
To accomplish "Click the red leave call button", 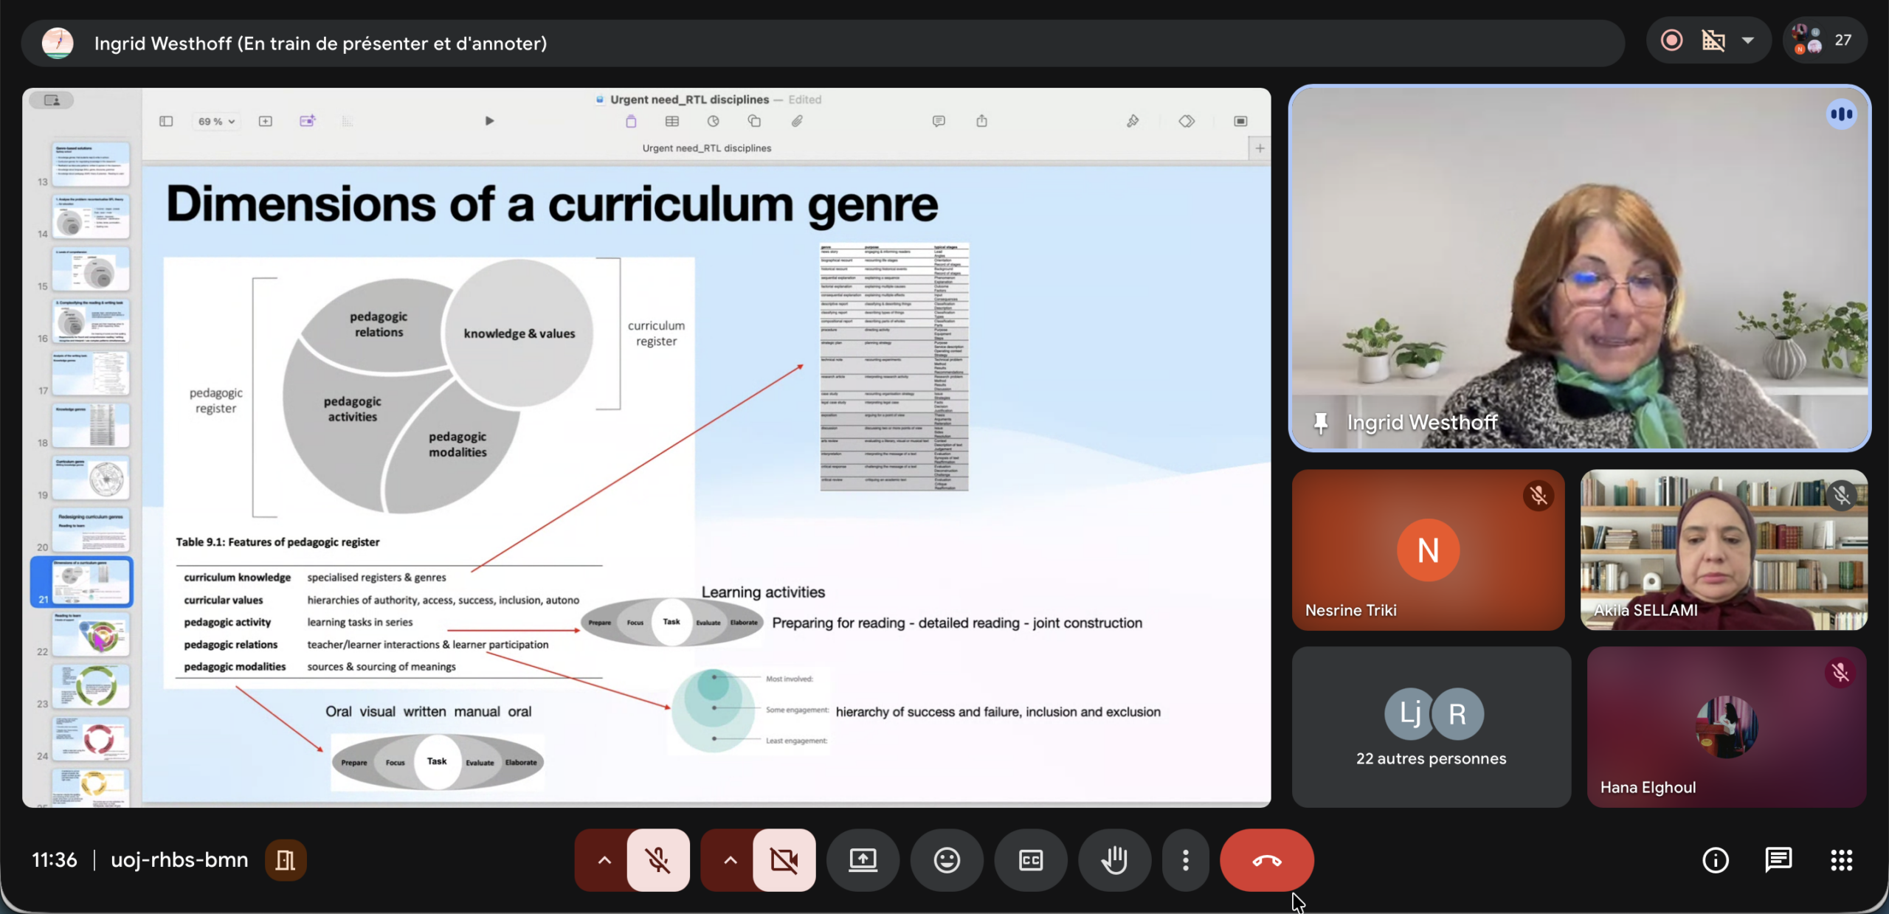I will click(x=1266, y=860).
